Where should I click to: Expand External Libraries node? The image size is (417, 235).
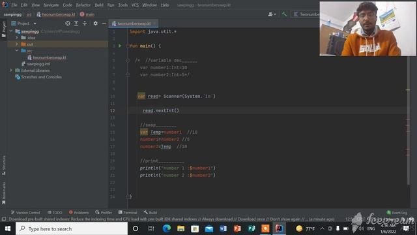(x=11, y=70)
